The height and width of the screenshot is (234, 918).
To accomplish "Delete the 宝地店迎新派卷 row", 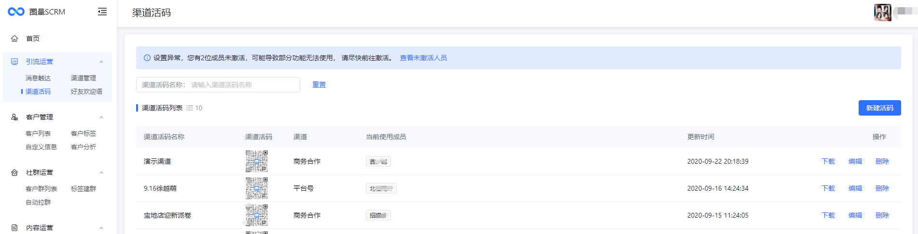I will point(882,215).
